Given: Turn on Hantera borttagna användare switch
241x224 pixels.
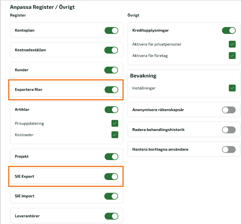Looking at the screenshot, I should 229,150.
